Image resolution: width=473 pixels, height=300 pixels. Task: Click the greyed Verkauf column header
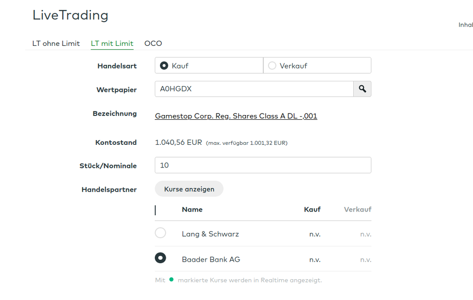(x=357, y=210)
